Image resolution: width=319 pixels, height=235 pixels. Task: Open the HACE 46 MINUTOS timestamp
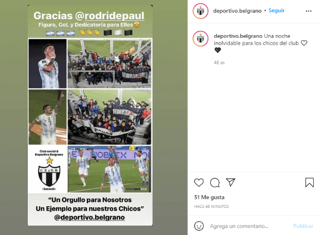(212, 206)
